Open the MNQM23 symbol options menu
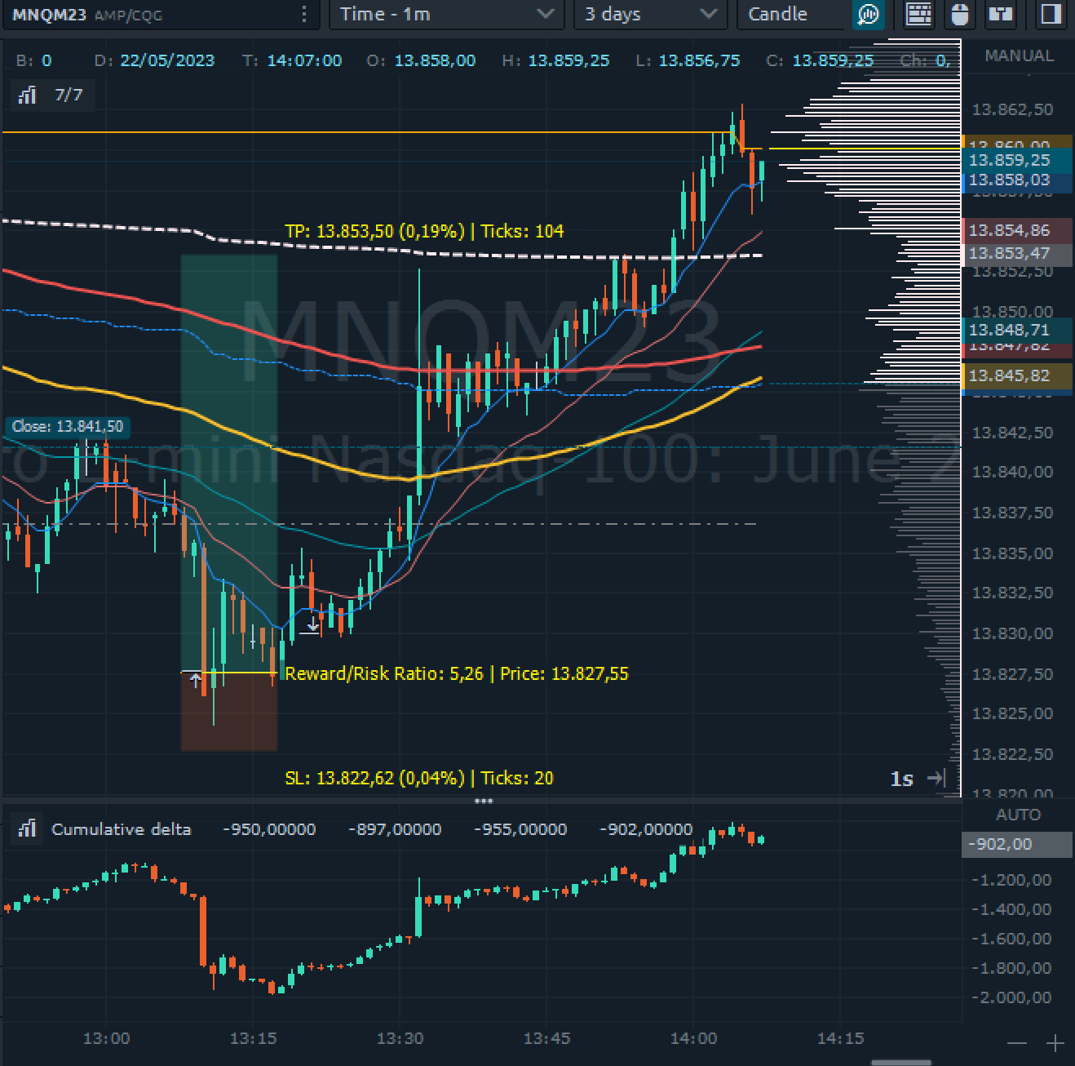 304,14
